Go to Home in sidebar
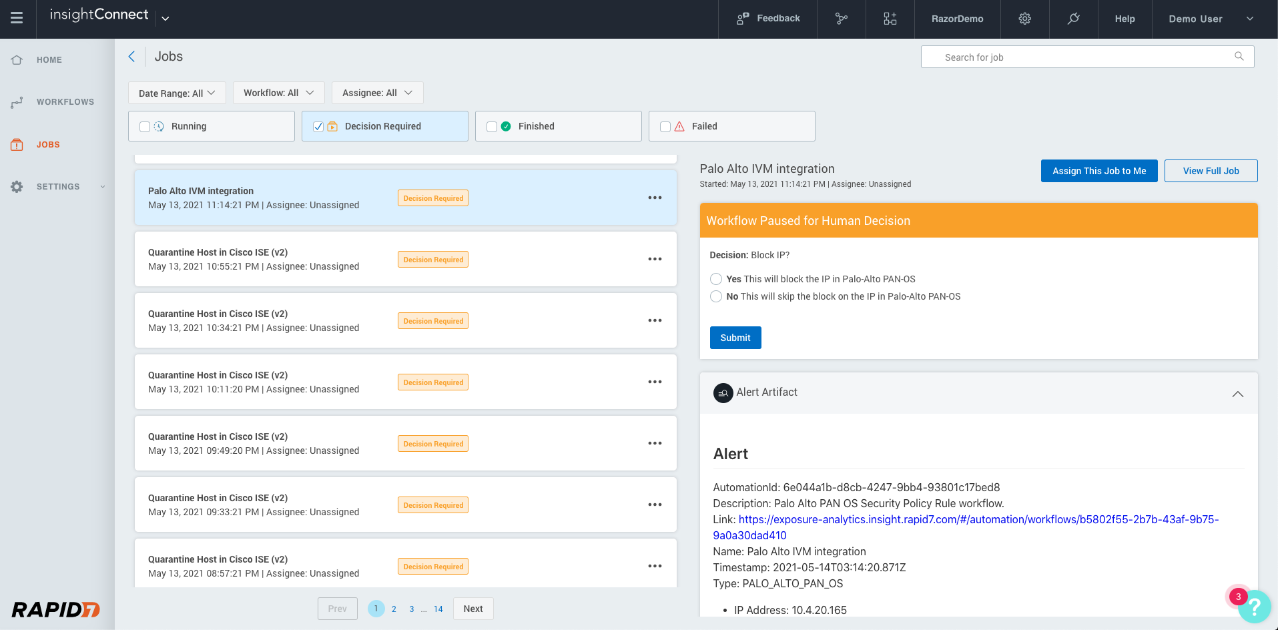1278x630 pixels. point(49,60)
